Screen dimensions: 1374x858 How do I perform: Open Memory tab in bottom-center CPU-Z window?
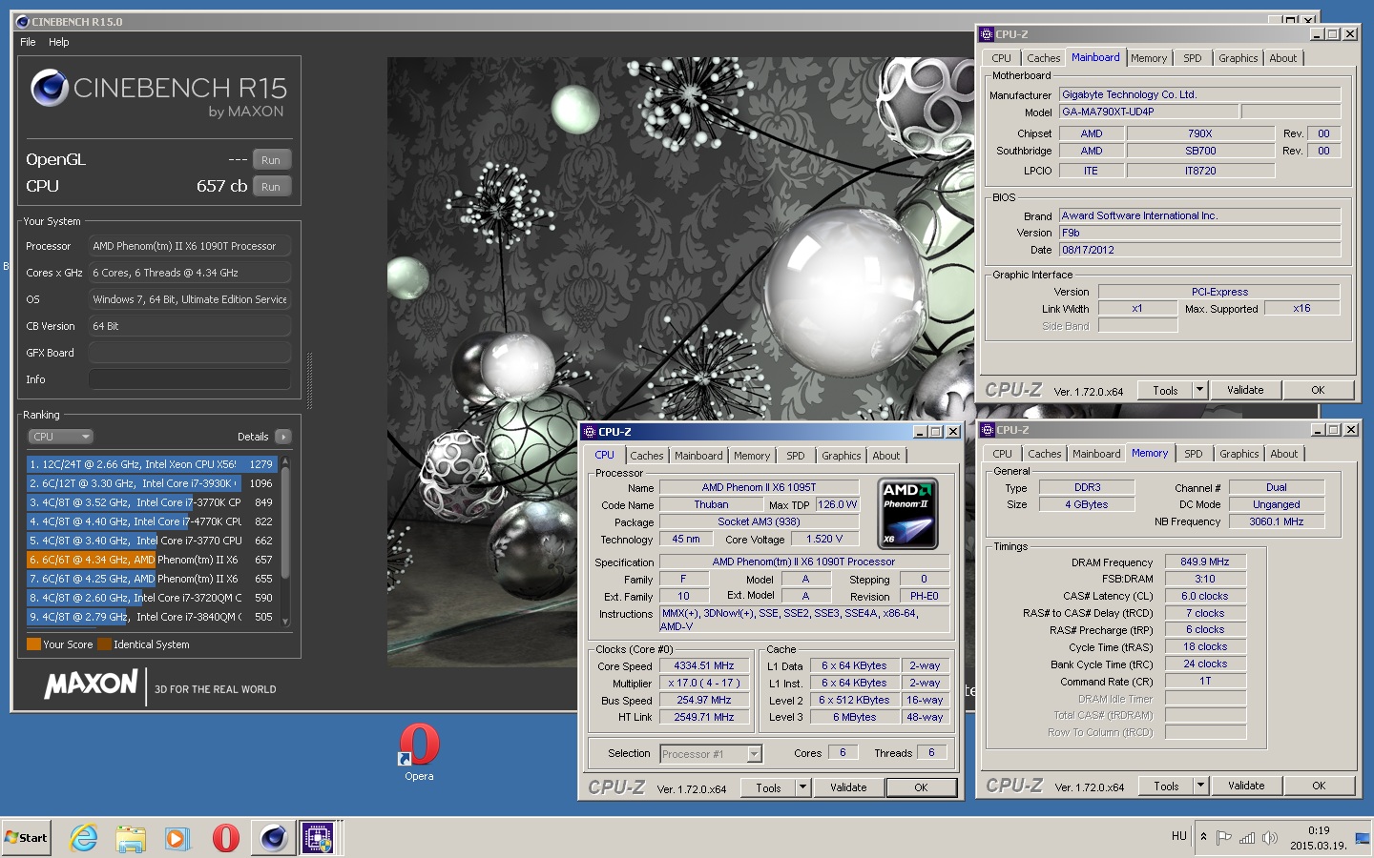click(x=752, y=456)
